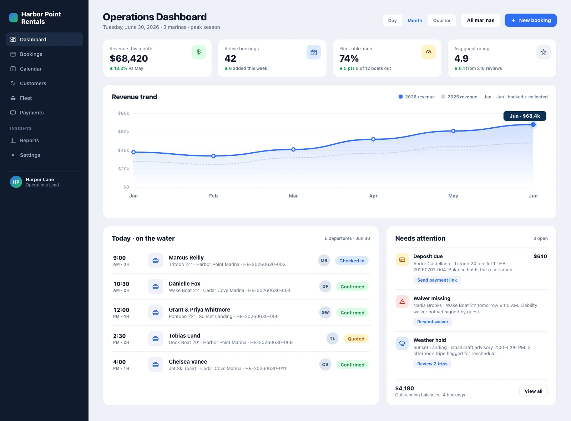
Task: Click the DF avatar badge
Action: (x=325, y=287)
